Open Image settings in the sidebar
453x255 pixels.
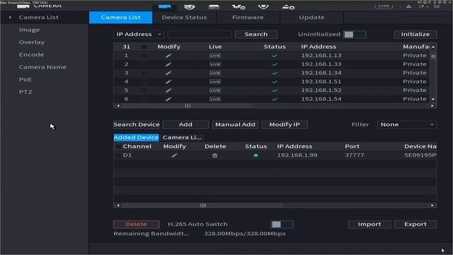(x=30, y=30)
